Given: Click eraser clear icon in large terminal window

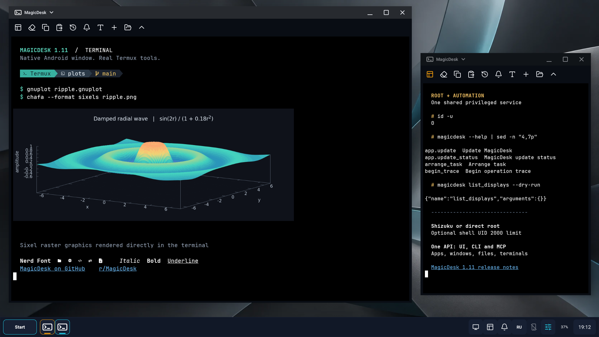Looking at the screenshot, I should tap(32, 27).
